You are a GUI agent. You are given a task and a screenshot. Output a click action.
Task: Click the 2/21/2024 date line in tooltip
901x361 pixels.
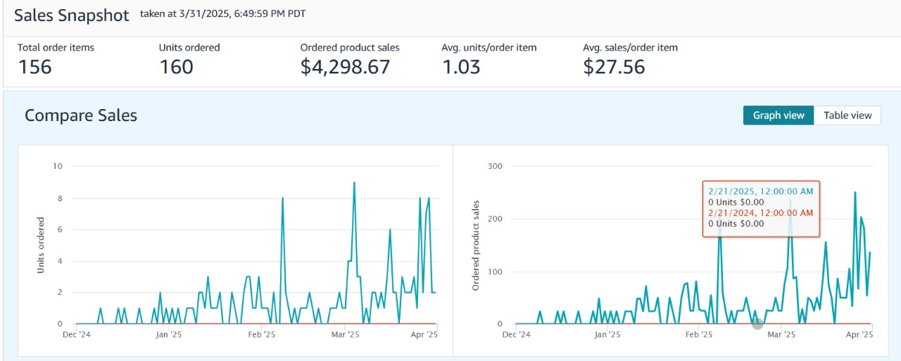[760, 213]
